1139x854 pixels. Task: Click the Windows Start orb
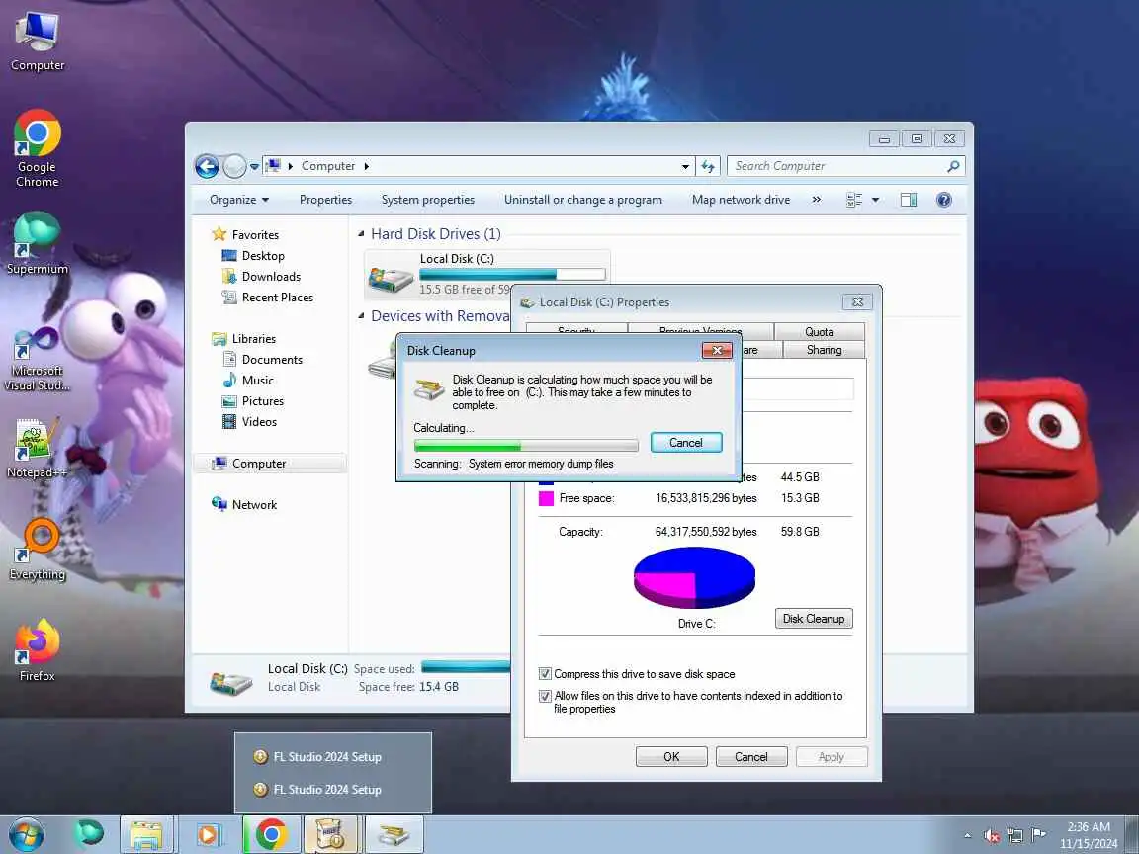(x=27, y=834)
